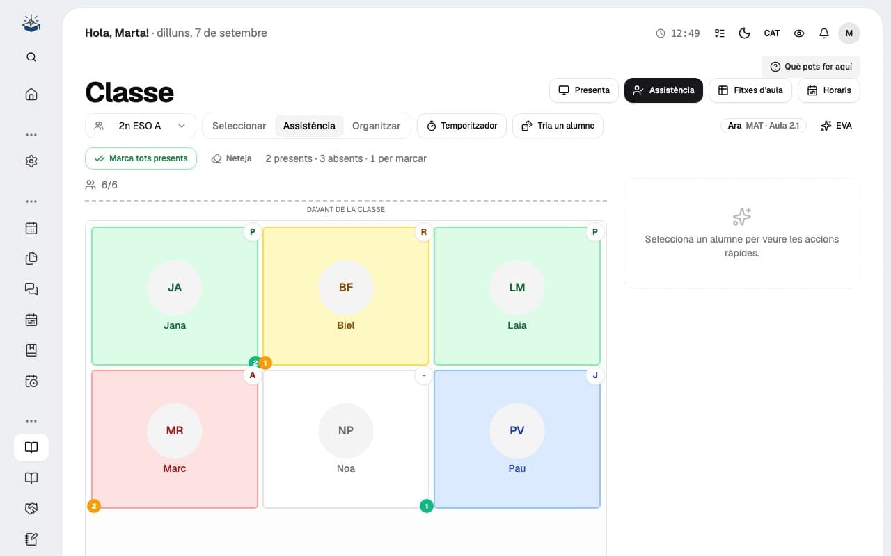891x556 pixels.
Task: Open the checklist icon in top bar
Action: 720,33
